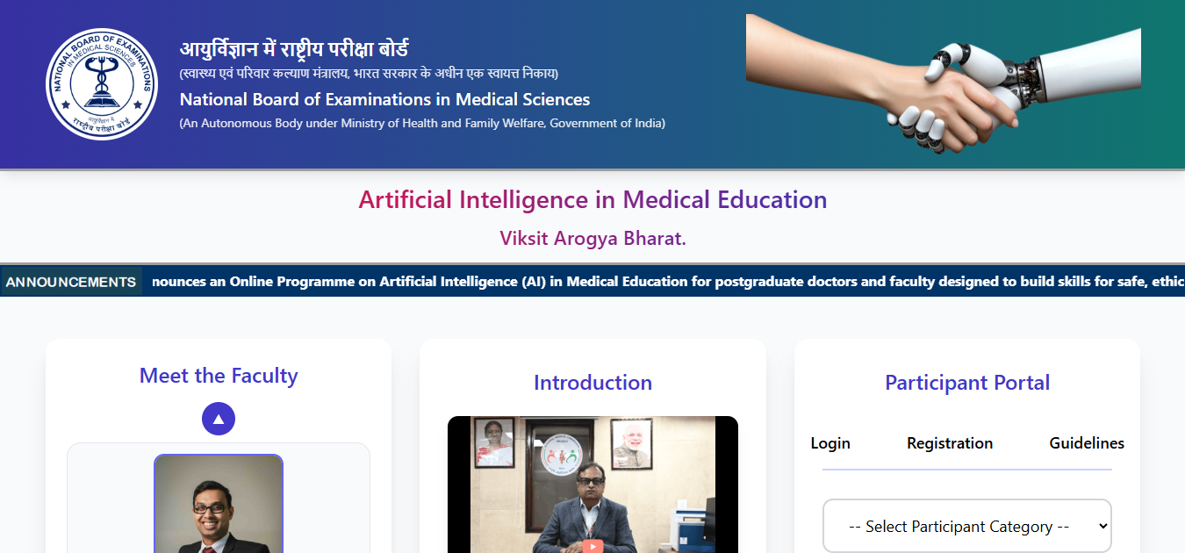Click the Introduction section heading
This screenshot has width=1185, height=553.
pos(592,383)
